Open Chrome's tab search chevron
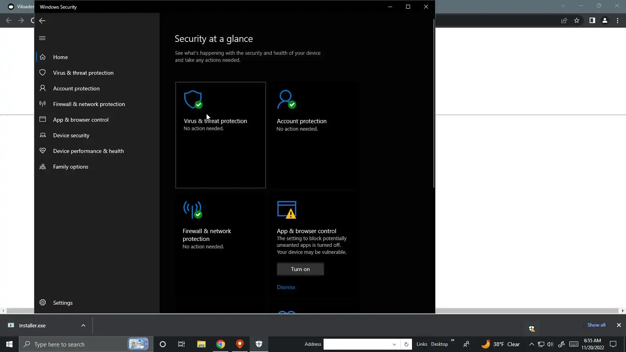The width and height of the screenshot is (626, 352). (x=563, y=5)
